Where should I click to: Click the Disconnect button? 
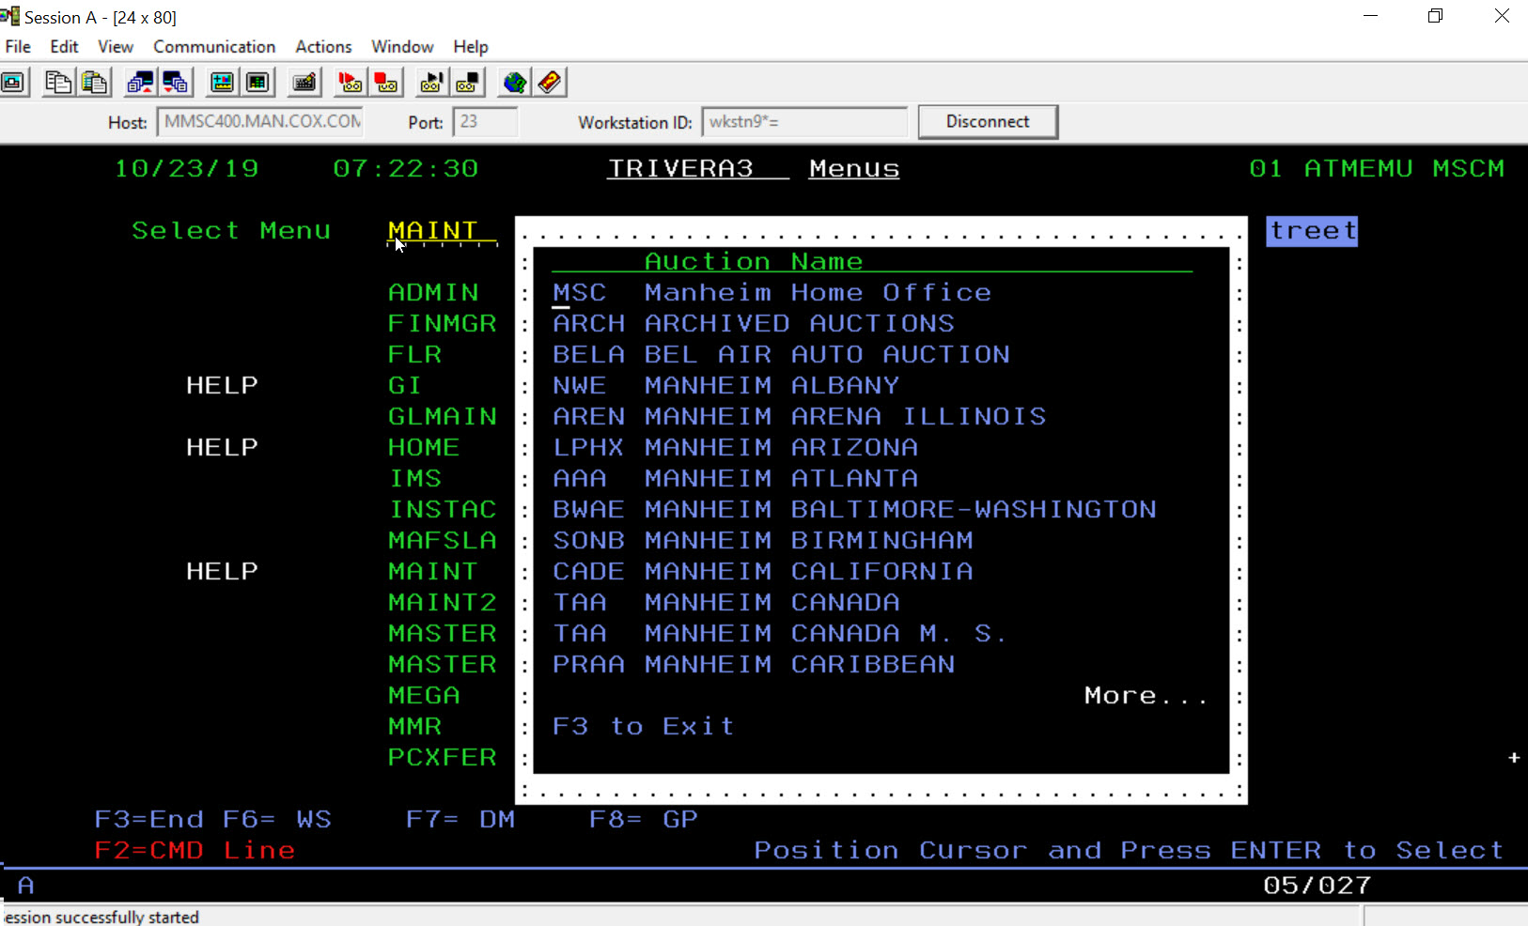point(987,122)
